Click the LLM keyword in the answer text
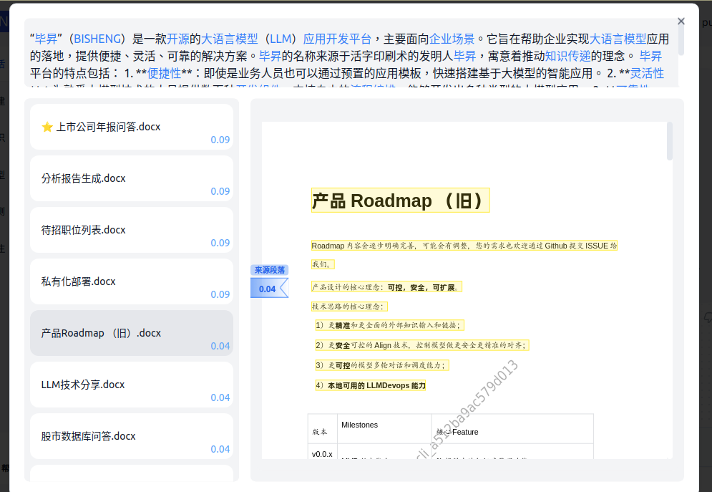 click(x=281, y=39)
